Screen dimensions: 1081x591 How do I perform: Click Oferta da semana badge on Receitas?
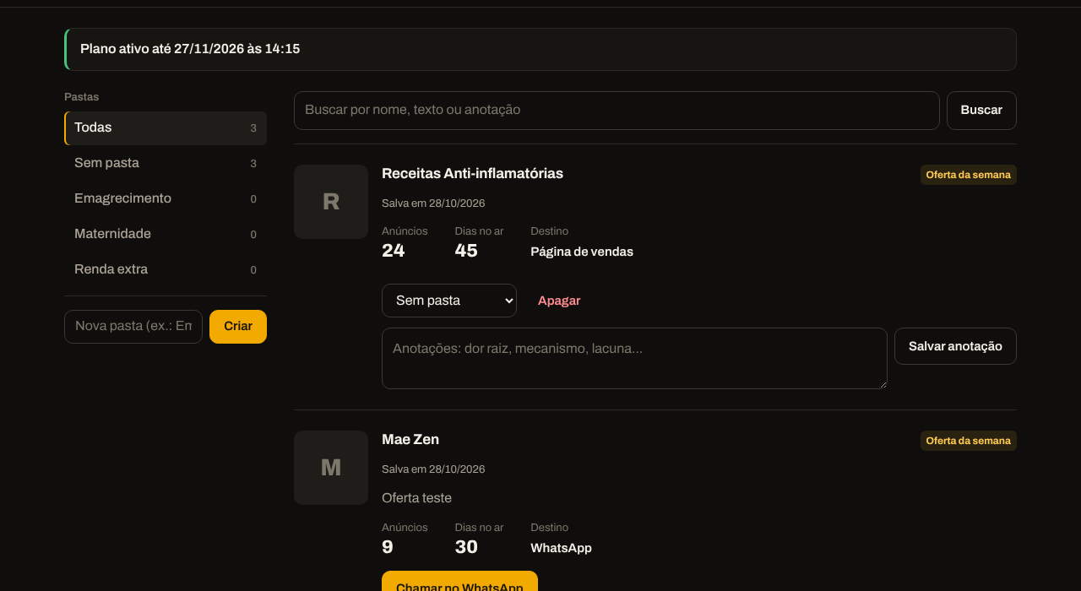(969, 175)
